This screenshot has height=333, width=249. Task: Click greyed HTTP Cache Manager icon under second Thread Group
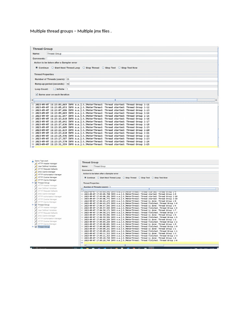(36, 224)
